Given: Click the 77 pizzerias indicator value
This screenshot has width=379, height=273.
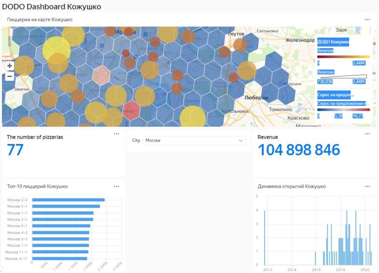Looking at the screenshot, I should coord(15,150).
